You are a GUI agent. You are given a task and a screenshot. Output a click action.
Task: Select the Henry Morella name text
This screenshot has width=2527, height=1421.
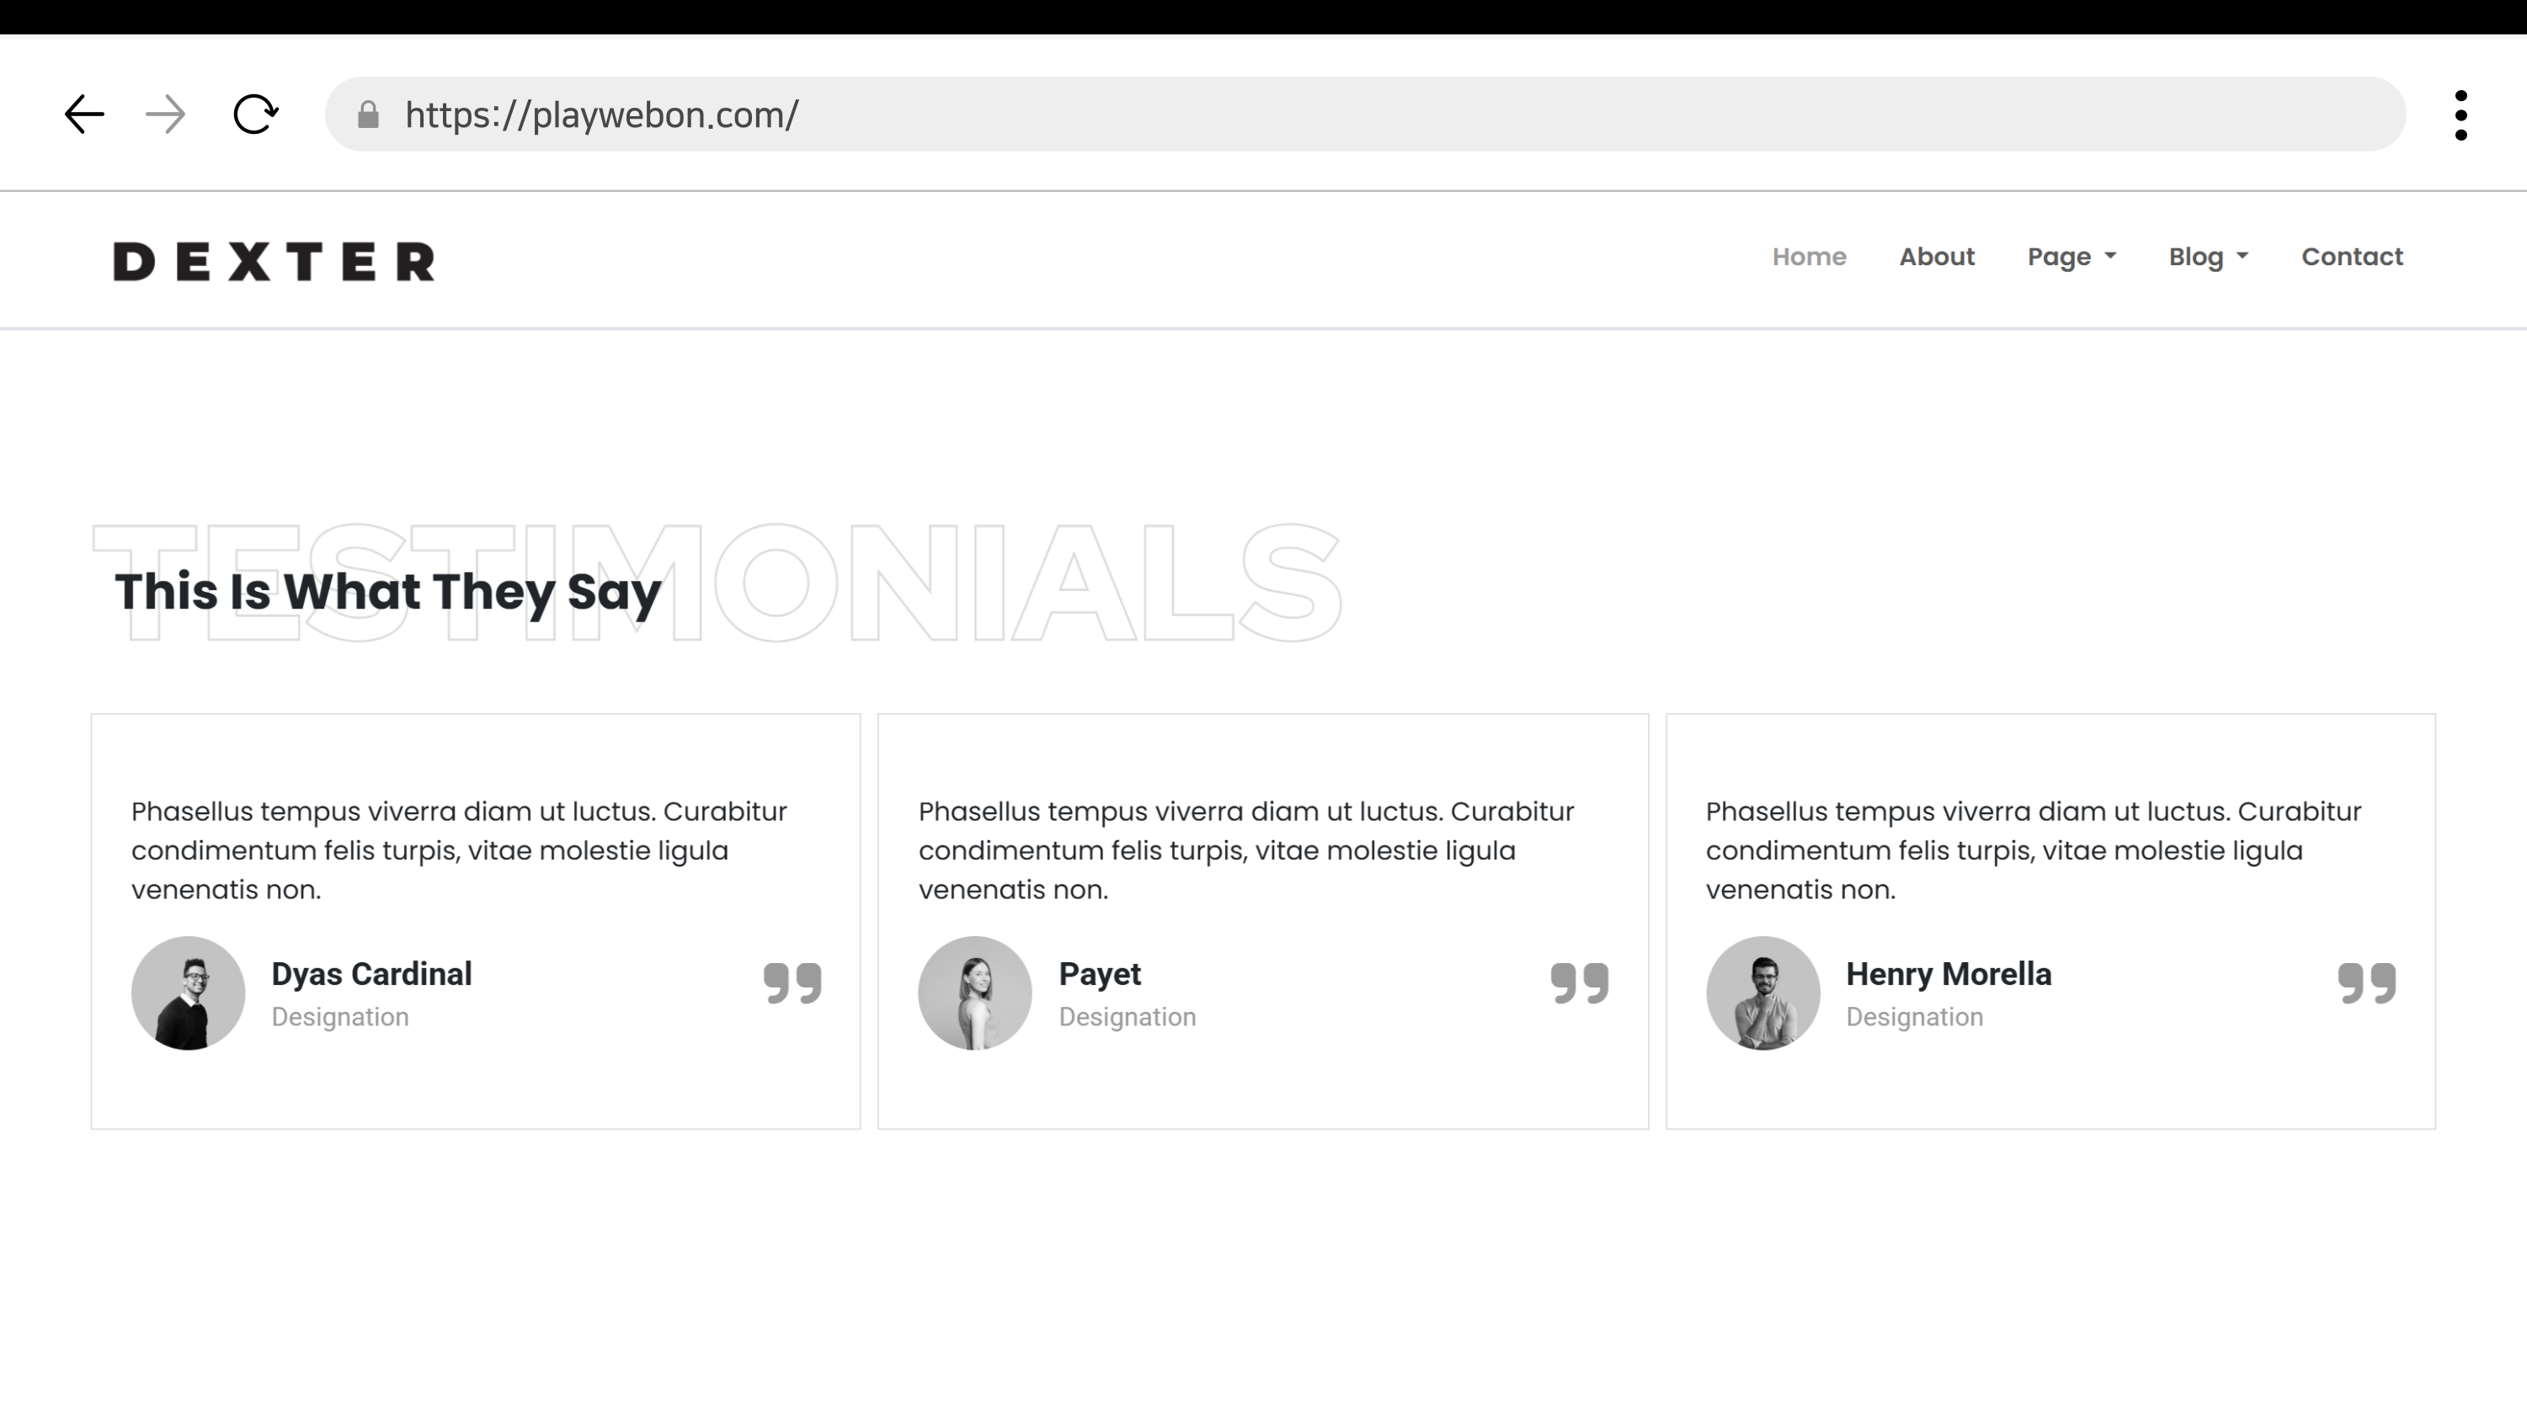1949,974
